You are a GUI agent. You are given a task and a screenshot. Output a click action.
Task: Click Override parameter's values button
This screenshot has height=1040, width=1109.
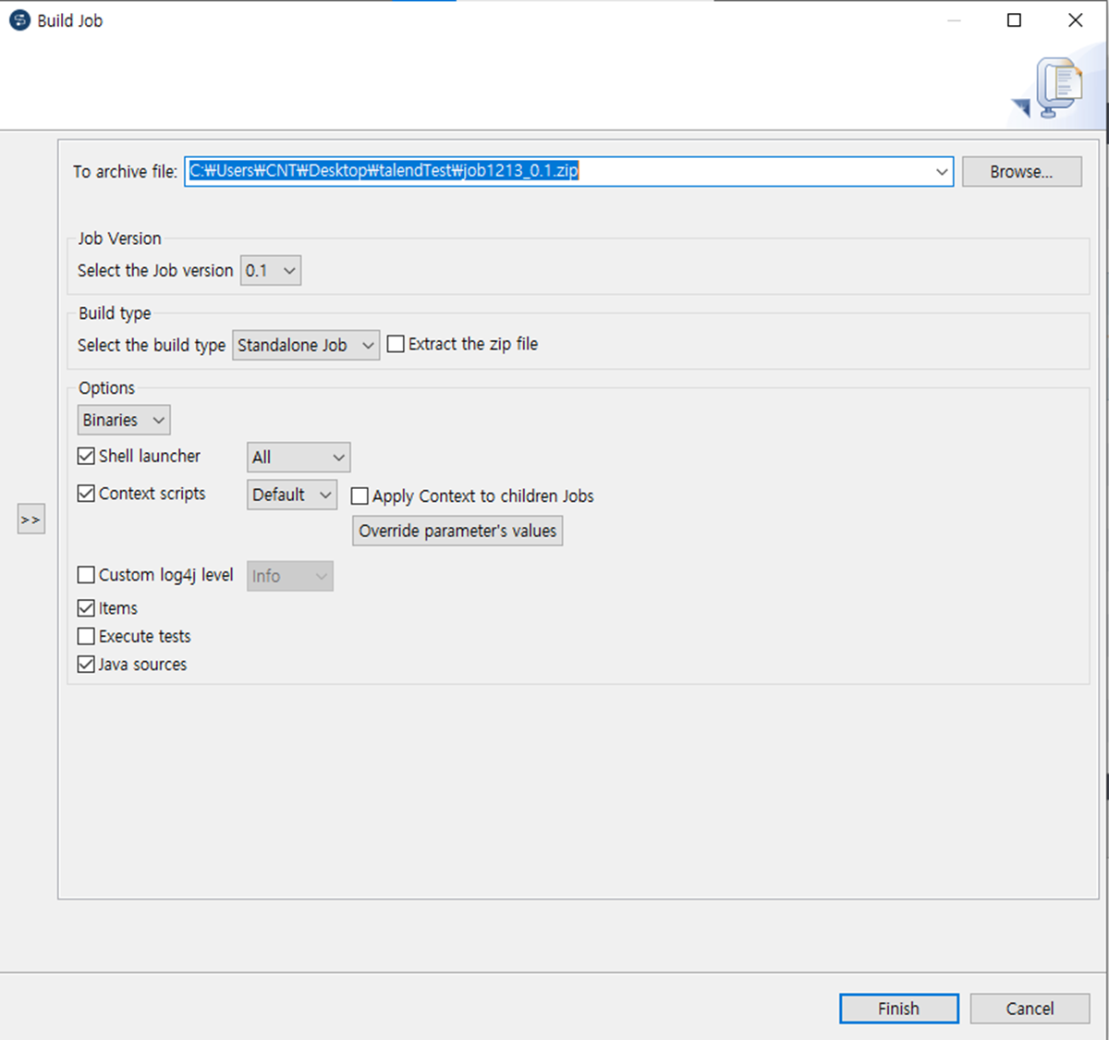[x=457, y=531]
